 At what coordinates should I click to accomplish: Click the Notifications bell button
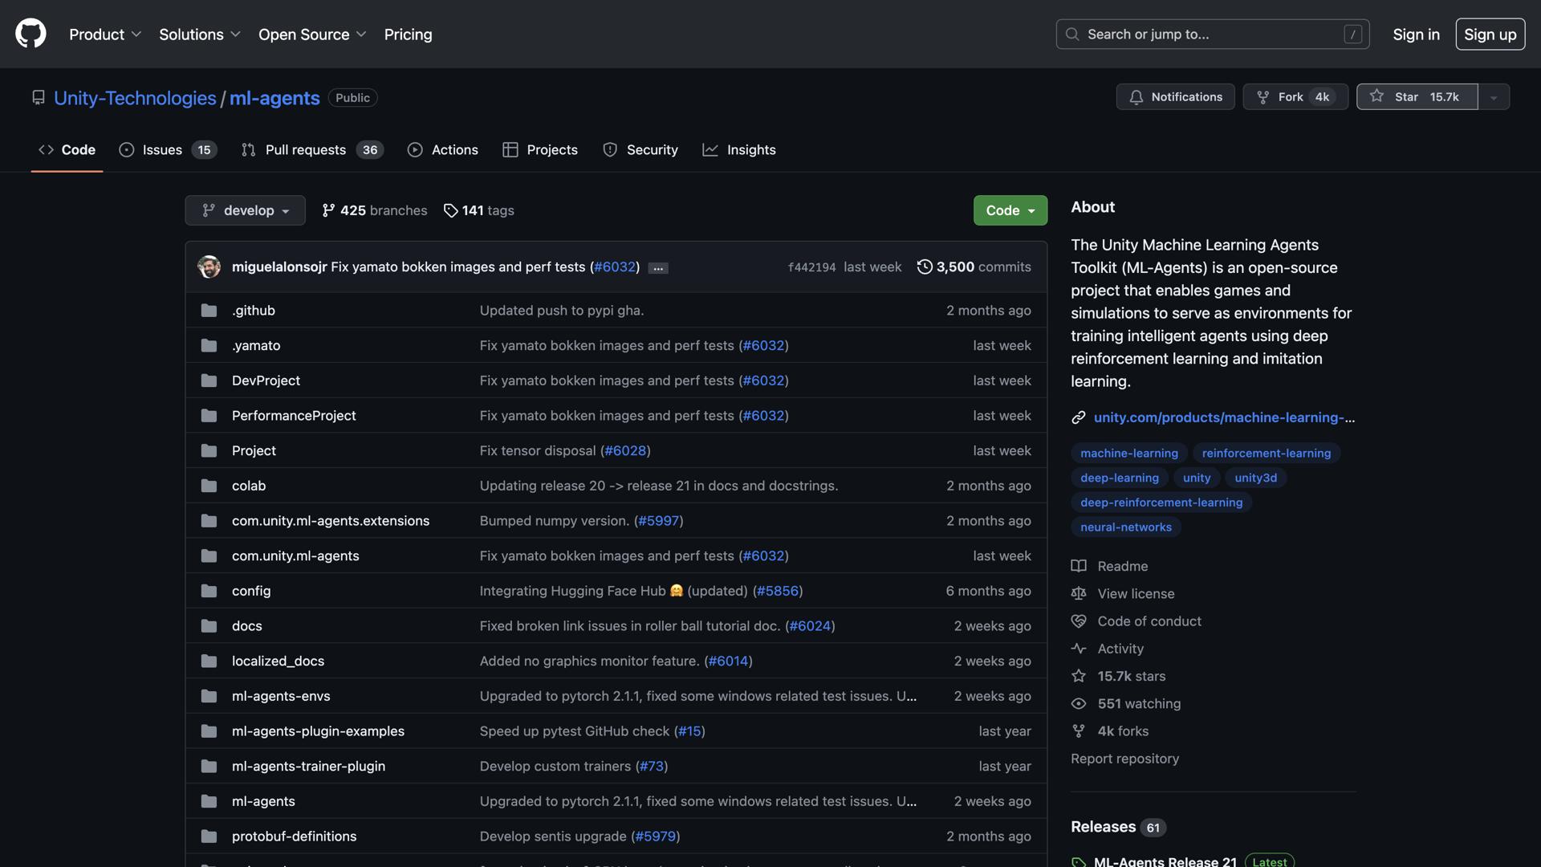(1175, 97)
